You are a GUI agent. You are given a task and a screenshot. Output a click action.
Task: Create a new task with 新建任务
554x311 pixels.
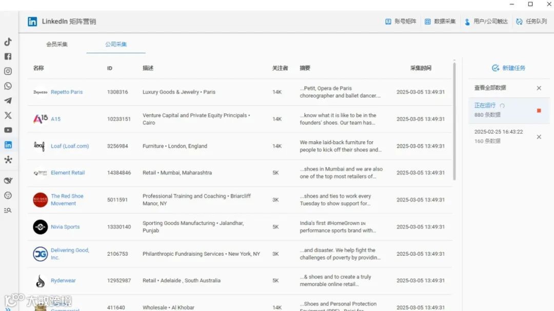tap(509, 68)
